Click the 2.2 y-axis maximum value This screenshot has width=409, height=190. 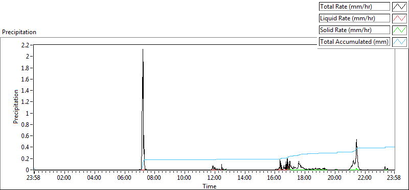coord(26,45)
